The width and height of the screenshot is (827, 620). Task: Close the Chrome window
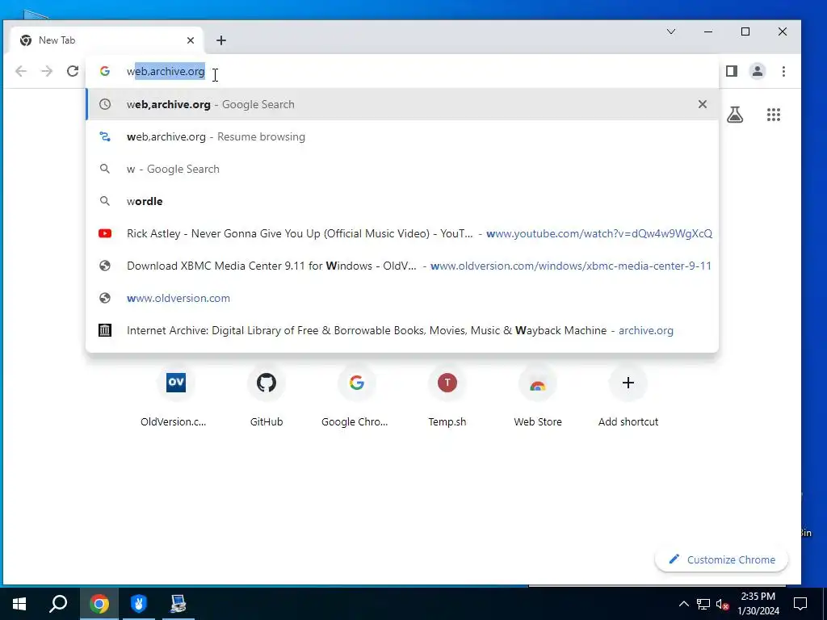tap(783, 31)
